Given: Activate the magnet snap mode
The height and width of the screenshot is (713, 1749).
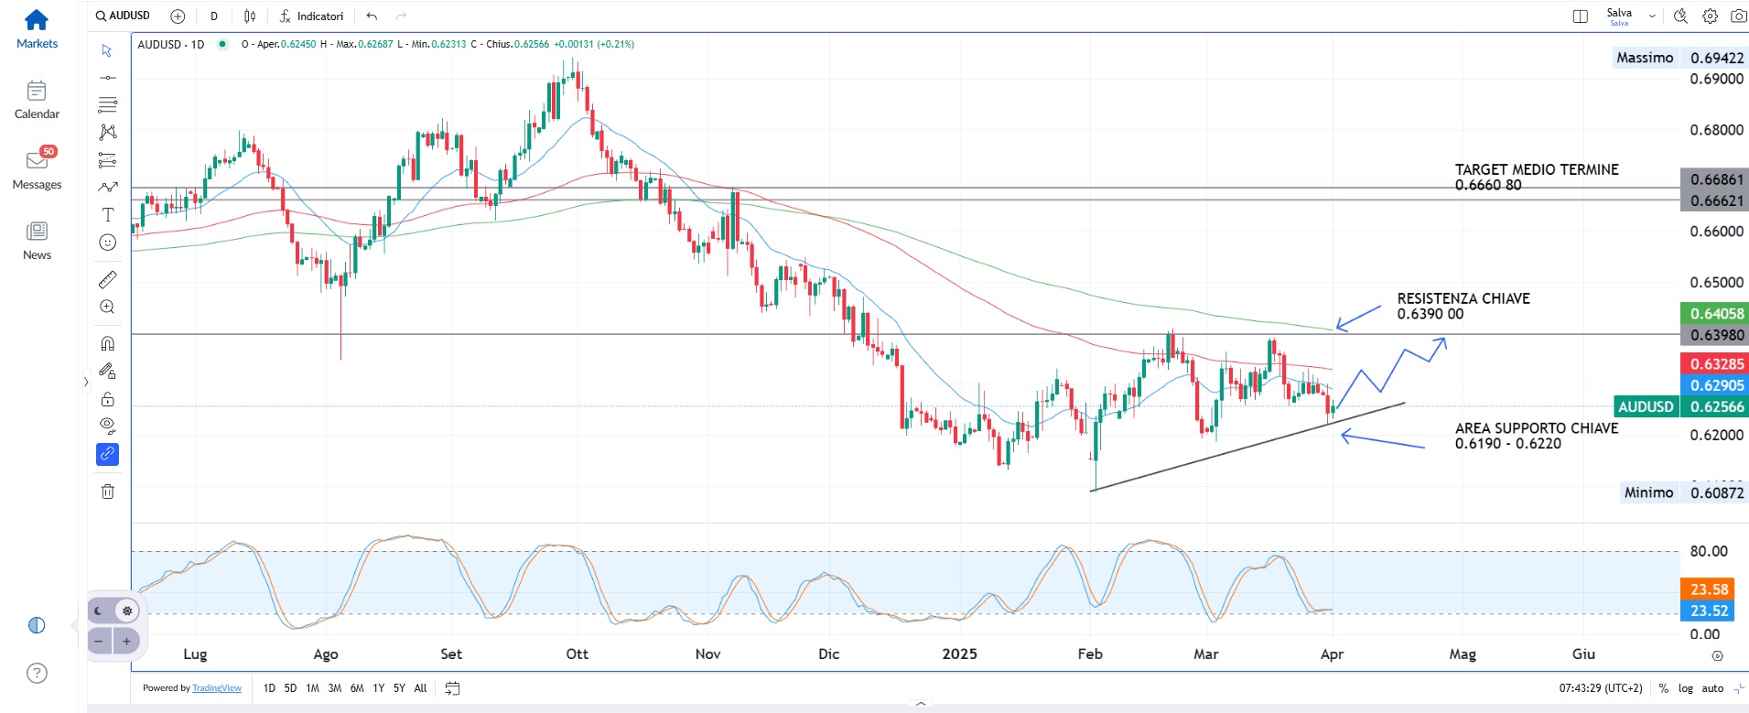Looking at the screenshot, I should click(x=107, y=344).
